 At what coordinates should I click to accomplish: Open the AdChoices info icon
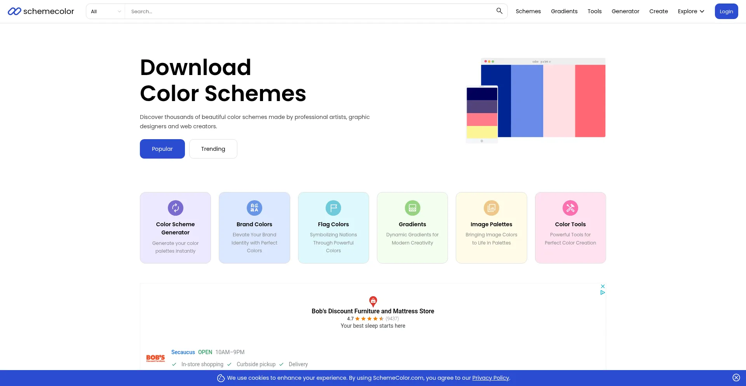603,292
